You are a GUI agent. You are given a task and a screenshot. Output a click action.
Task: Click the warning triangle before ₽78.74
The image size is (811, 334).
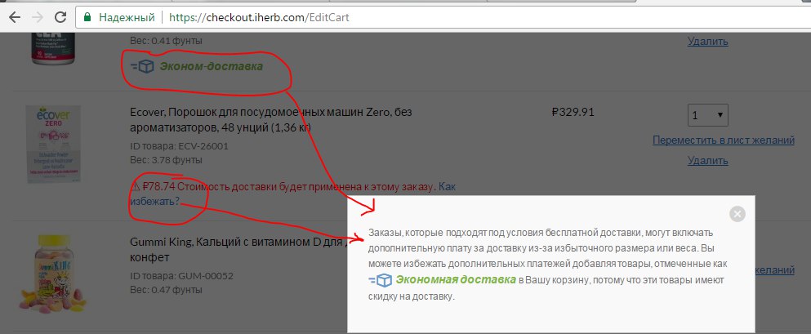pos(135,186)
